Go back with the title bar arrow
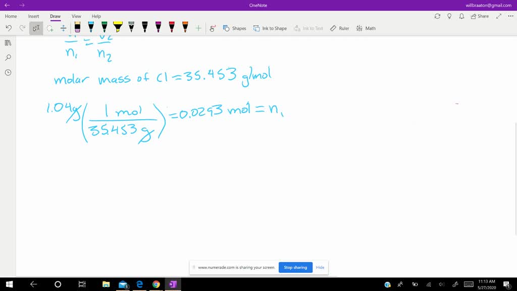 pos(7,5)
